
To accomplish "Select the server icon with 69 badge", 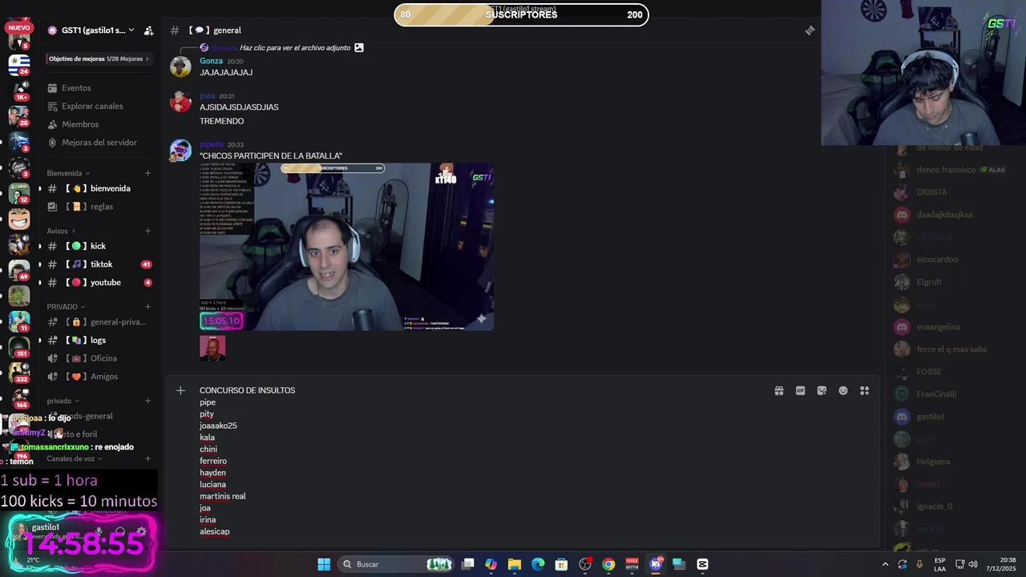I will pos(19,270).
